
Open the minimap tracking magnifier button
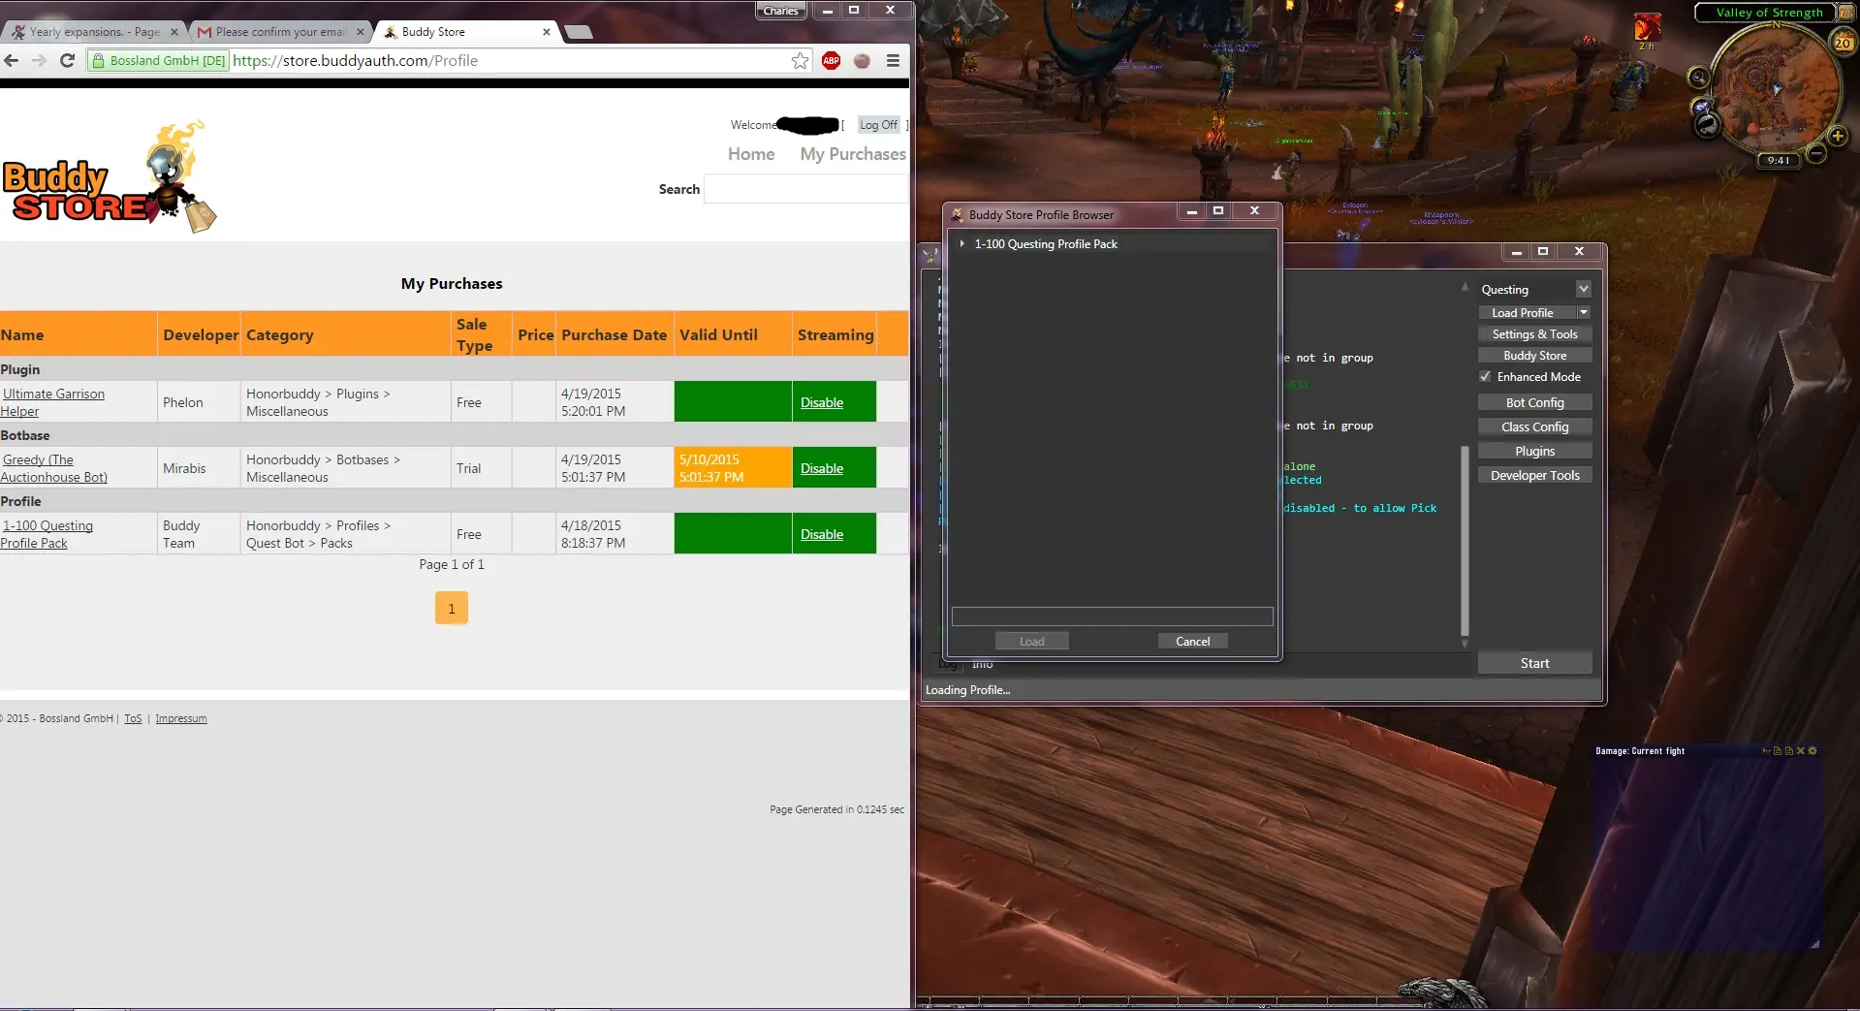click(x=1698, y=78)
